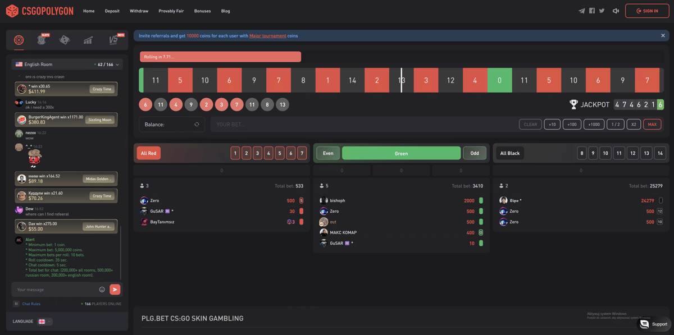
Task: Click the emoji picker in chat
Action: tap(102, 290)
